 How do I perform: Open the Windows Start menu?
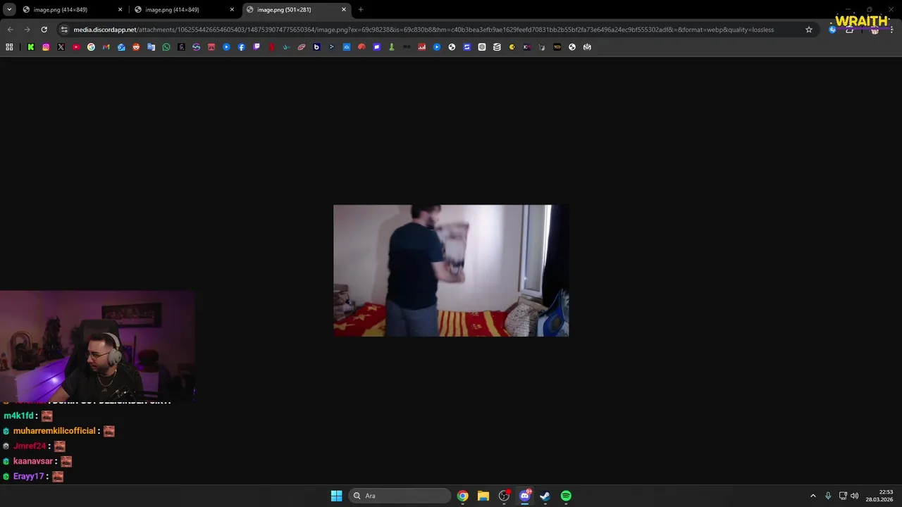click(x=336, y=496)
